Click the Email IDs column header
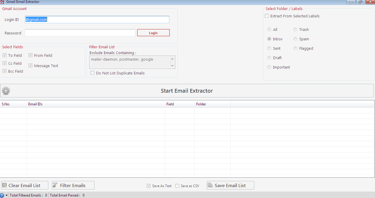This screenshot has width=375, height=198. (96, 104)
